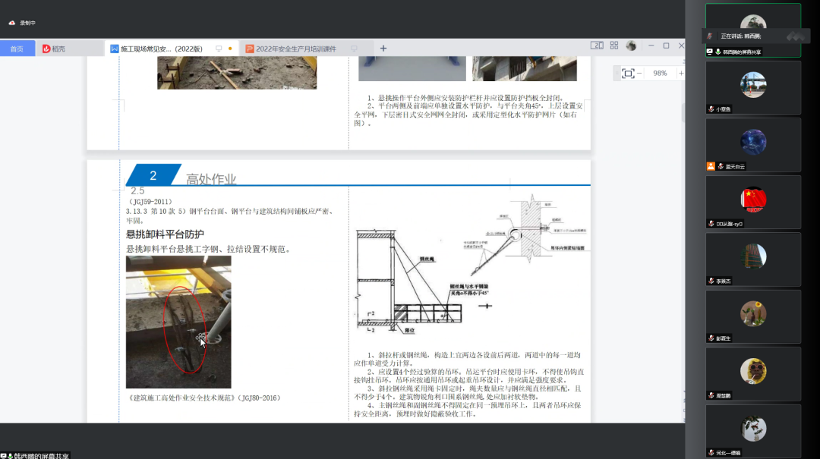This screenshot has height=459, width=820.
Task: Click the red-circled photo in document
Action: tap(178, 322)
